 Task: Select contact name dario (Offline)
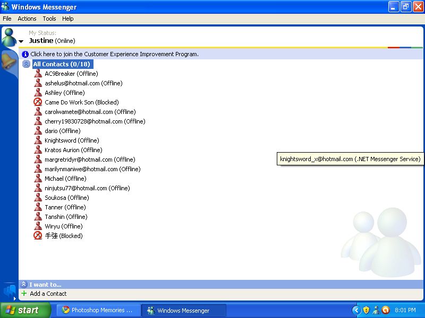click(x=63, y=131)
